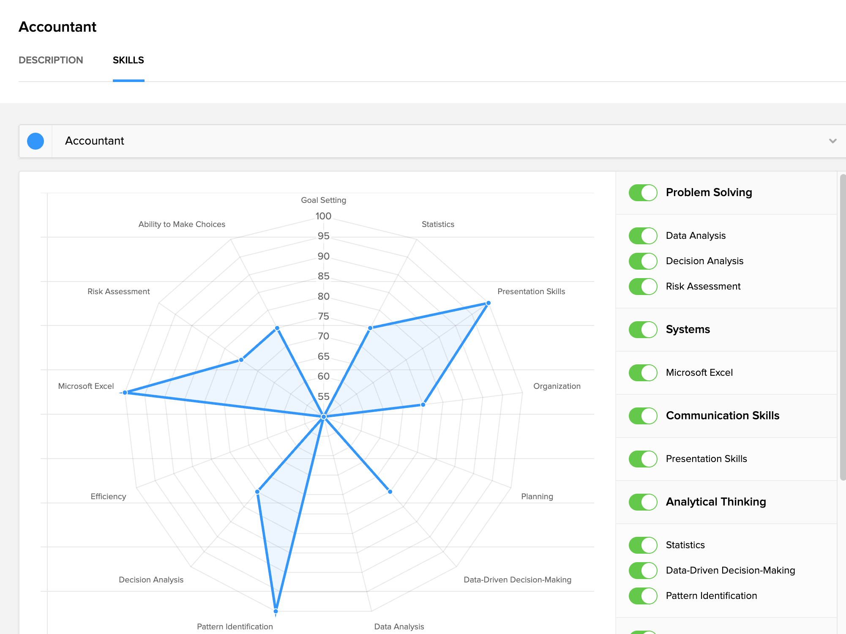Switch to the DESCRIPTION tab
This screenshot has width=846, height=634.
pos(51,60)
